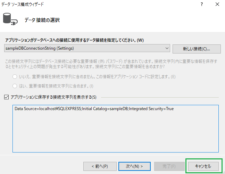Click the Data Source=localhost connection string text
Image resolution: width=225 pixels, height=174 pixels.
point(94,109)
